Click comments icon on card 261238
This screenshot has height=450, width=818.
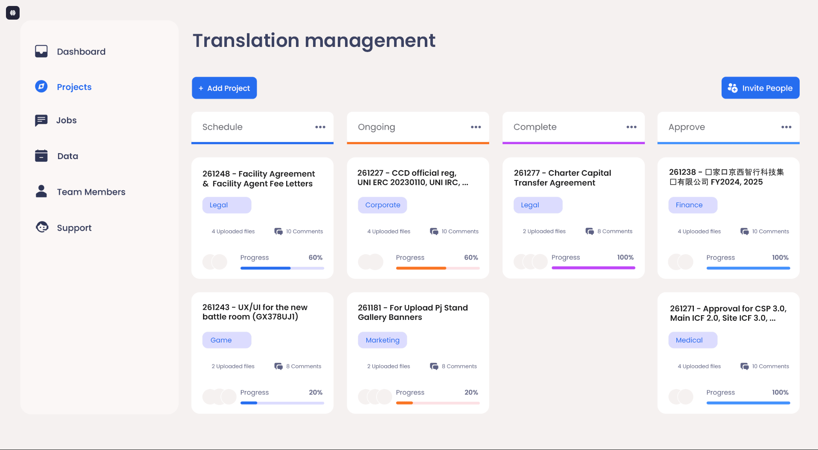click(x=745, y=231)
